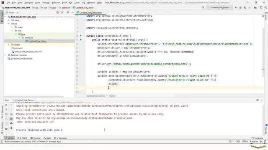Open the ContextClick_Demo run configuration dropdown

(219, 7)
